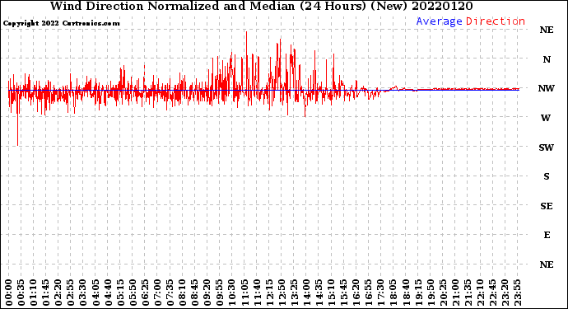The image size is (568, 309).
Task: Click the 20:25 time label
Action: click(443, 293)
